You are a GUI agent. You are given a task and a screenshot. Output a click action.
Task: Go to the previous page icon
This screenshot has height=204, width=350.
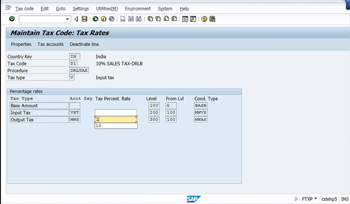(x=158, y=19)
